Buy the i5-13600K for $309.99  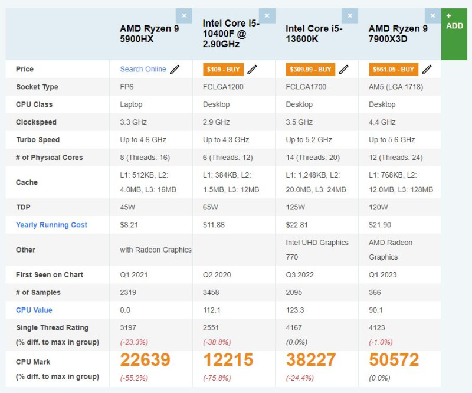click(x=310, y=69)
